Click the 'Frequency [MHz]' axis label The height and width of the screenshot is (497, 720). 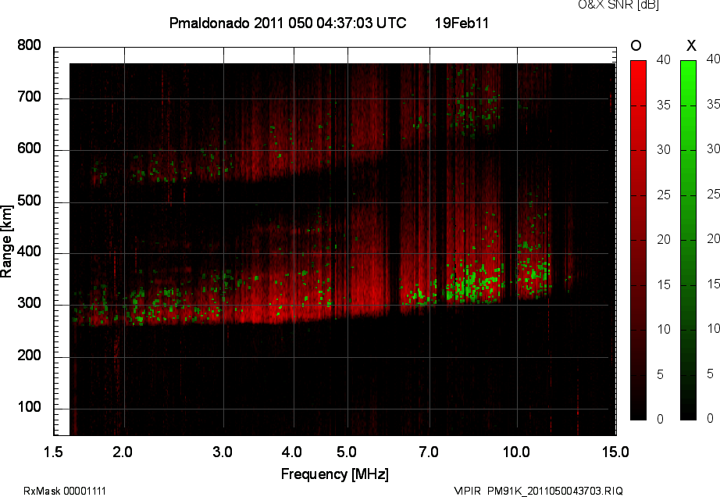tap(335, 474)
